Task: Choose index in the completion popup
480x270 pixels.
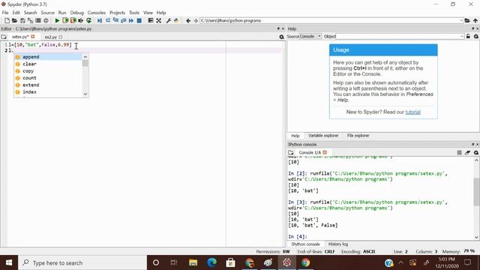Action: coord(48,91)
